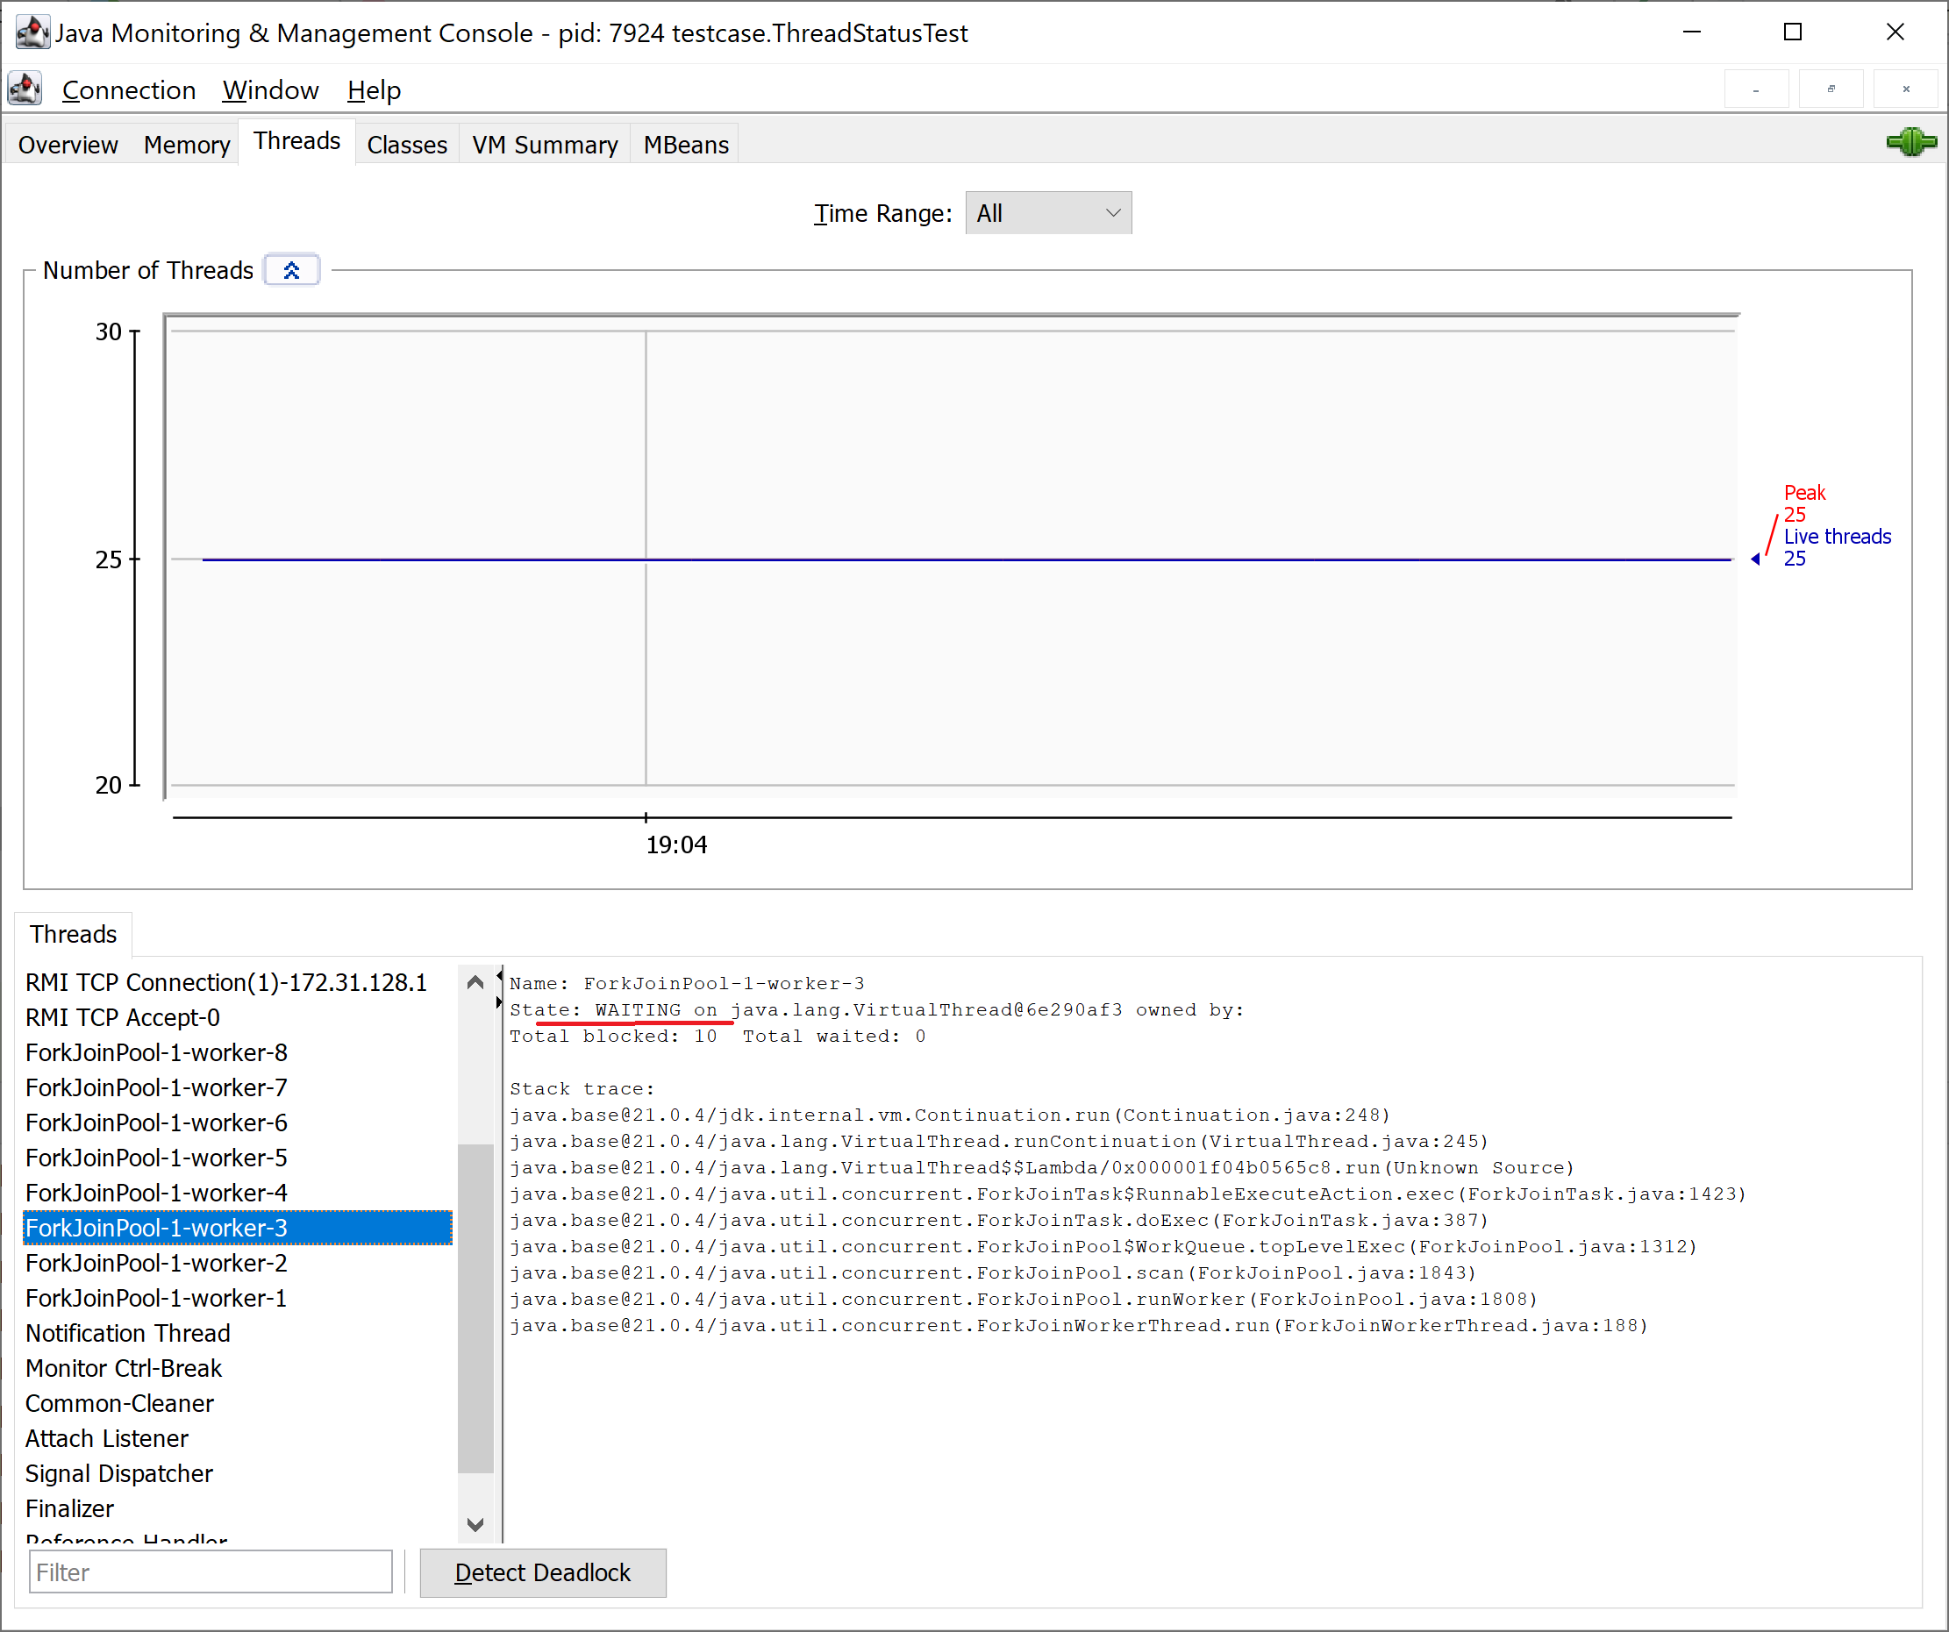Open the Connection menu
Viewport: 1949px width, 1632px height.
coord(129,90)
